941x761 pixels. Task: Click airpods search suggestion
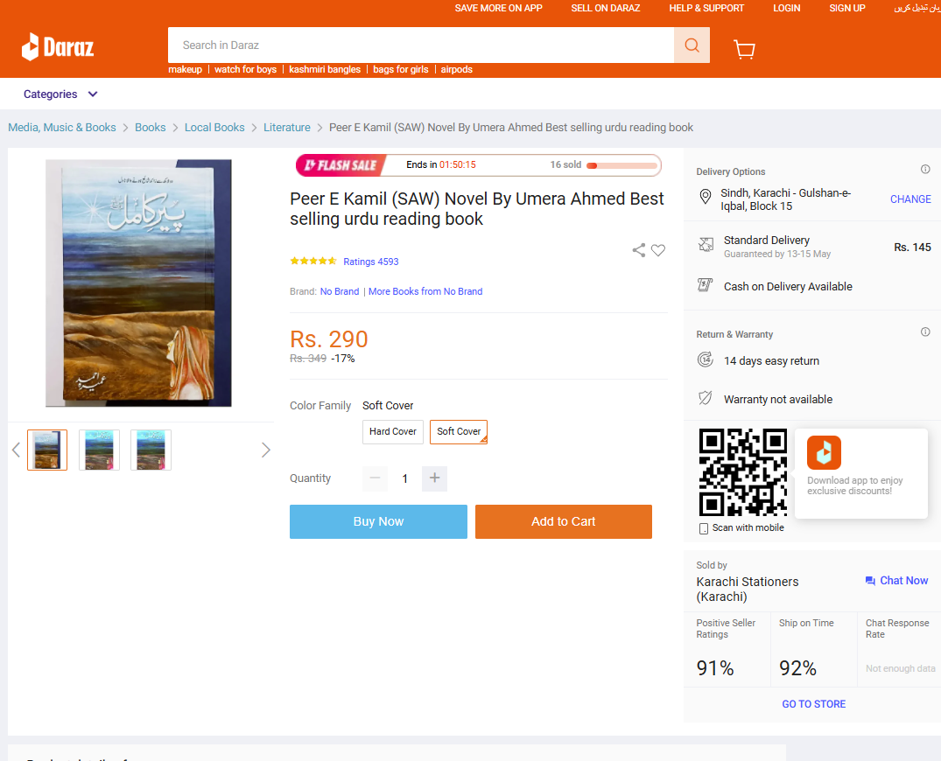click(x=457, y=70)
